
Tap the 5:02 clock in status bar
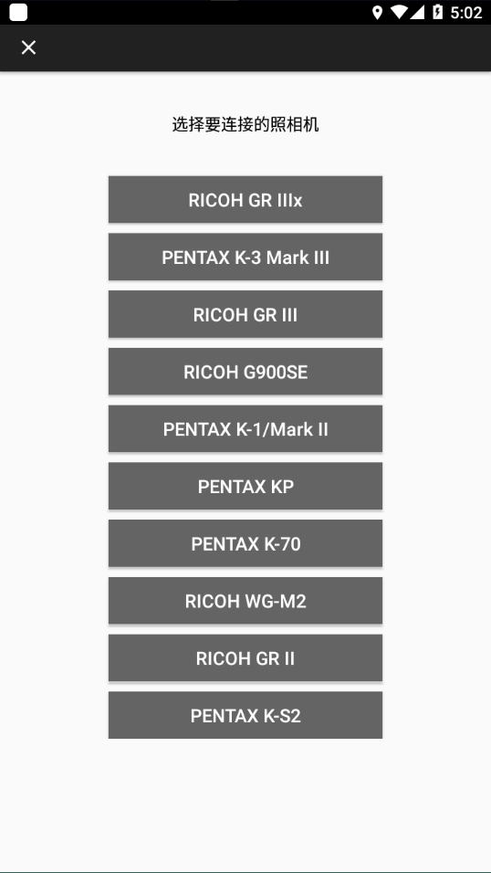(465, 12)
